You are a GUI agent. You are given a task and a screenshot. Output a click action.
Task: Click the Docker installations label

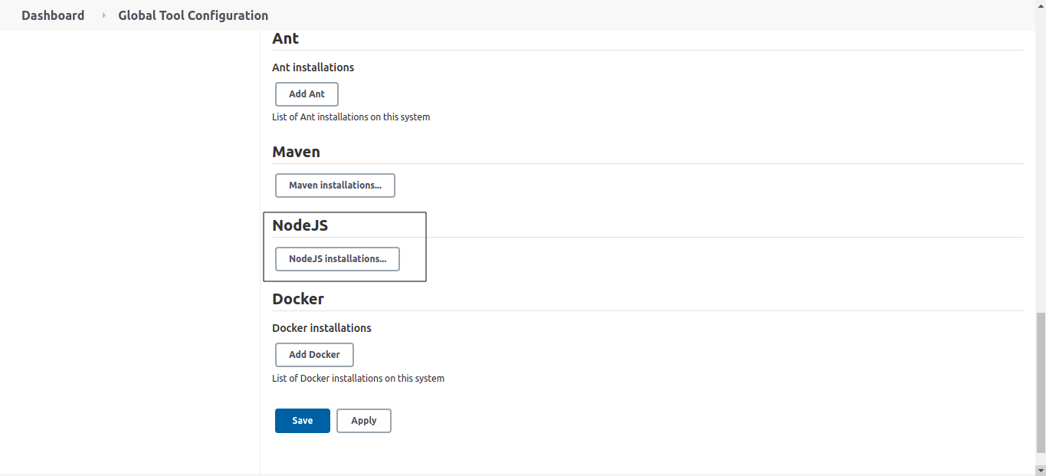(322, 328)
